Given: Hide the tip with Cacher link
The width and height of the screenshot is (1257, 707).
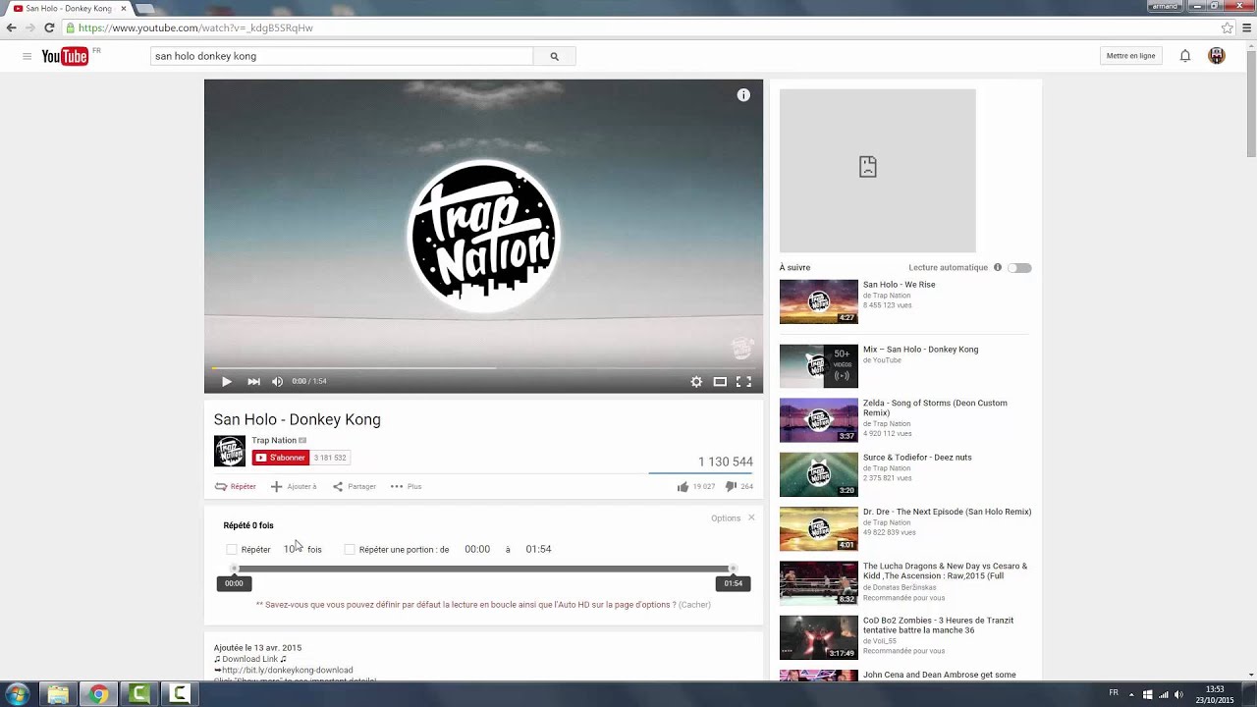Looking at the screenshot, I should coord(694,605).
